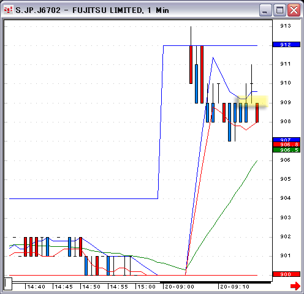Close the Fujitsu chart window
This screenshot has width=304, height=294.
pyautogui.click(x=294, y=10)
